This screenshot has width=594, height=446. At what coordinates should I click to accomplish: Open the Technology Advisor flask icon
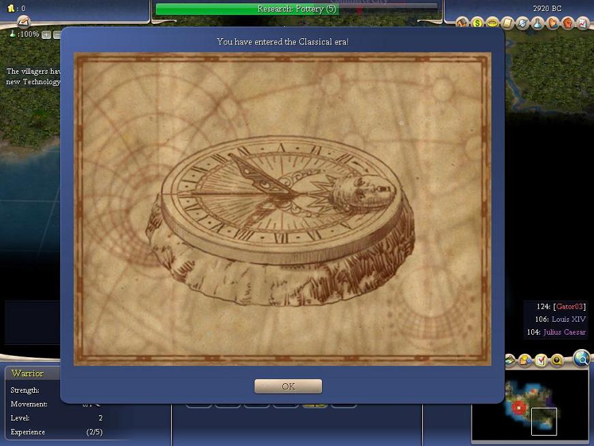tap(537, 23)
